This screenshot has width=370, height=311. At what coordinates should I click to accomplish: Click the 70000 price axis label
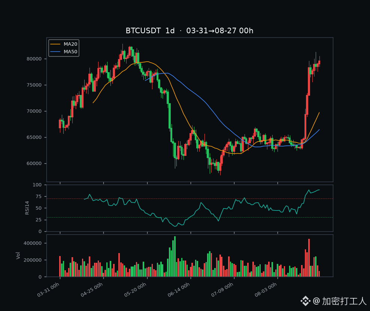(34, 111)
